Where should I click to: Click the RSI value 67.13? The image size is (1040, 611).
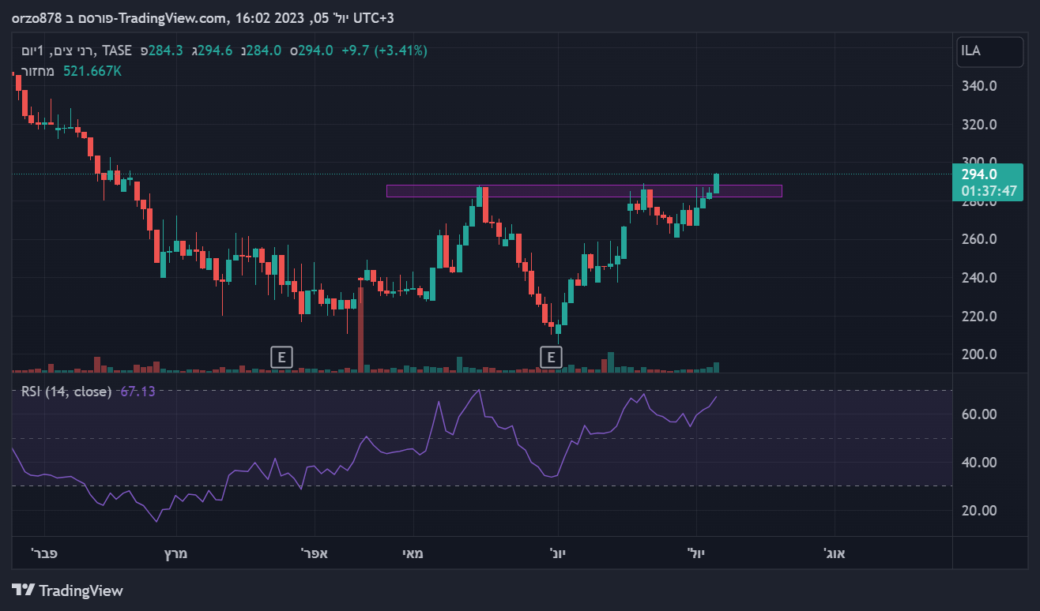click(138, 391)
